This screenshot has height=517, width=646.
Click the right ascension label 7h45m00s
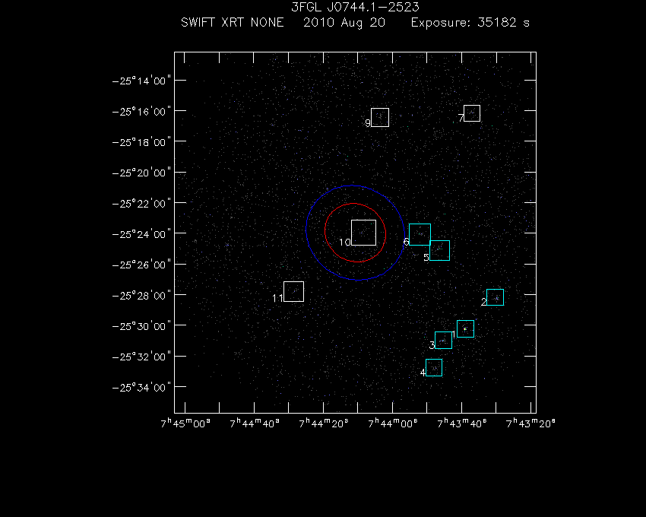point(185,423)
